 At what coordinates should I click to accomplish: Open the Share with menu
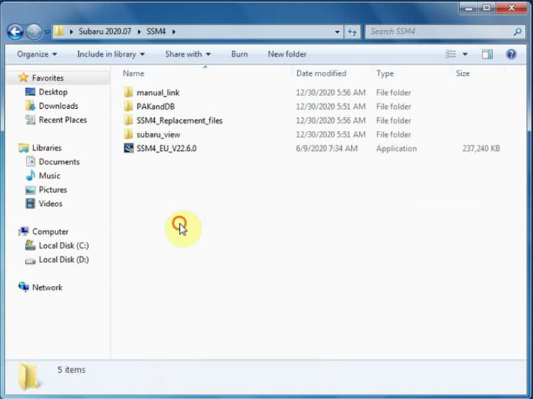188,54
